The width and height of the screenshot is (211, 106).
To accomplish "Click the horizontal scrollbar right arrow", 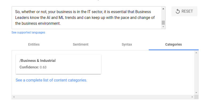I will [192, 97].
